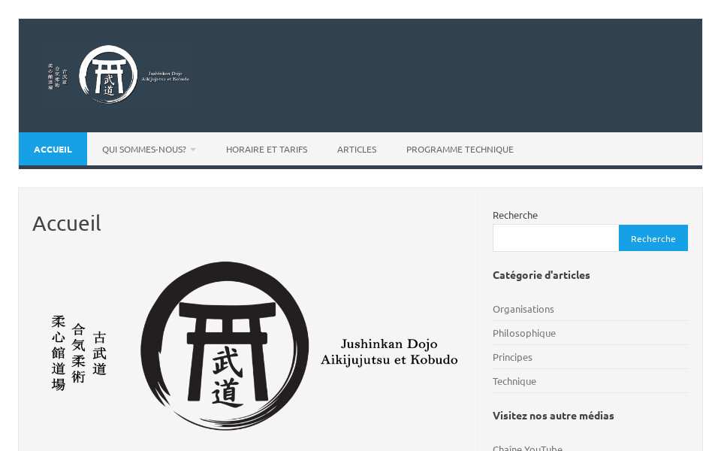Screen dimensions: 721x451
Task: Switch to the ARTICLES menu item
Action: pyautogui.click(x=357, y=149)
